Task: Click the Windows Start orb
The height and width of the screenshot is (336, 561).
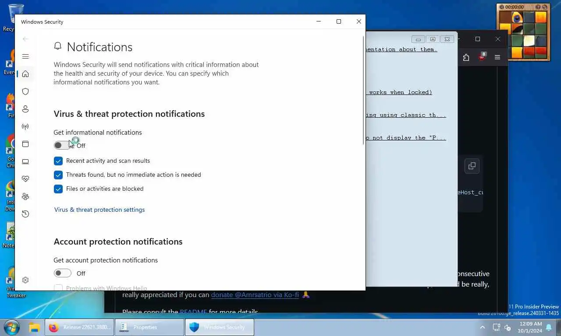Action: [x=11, y=327]
